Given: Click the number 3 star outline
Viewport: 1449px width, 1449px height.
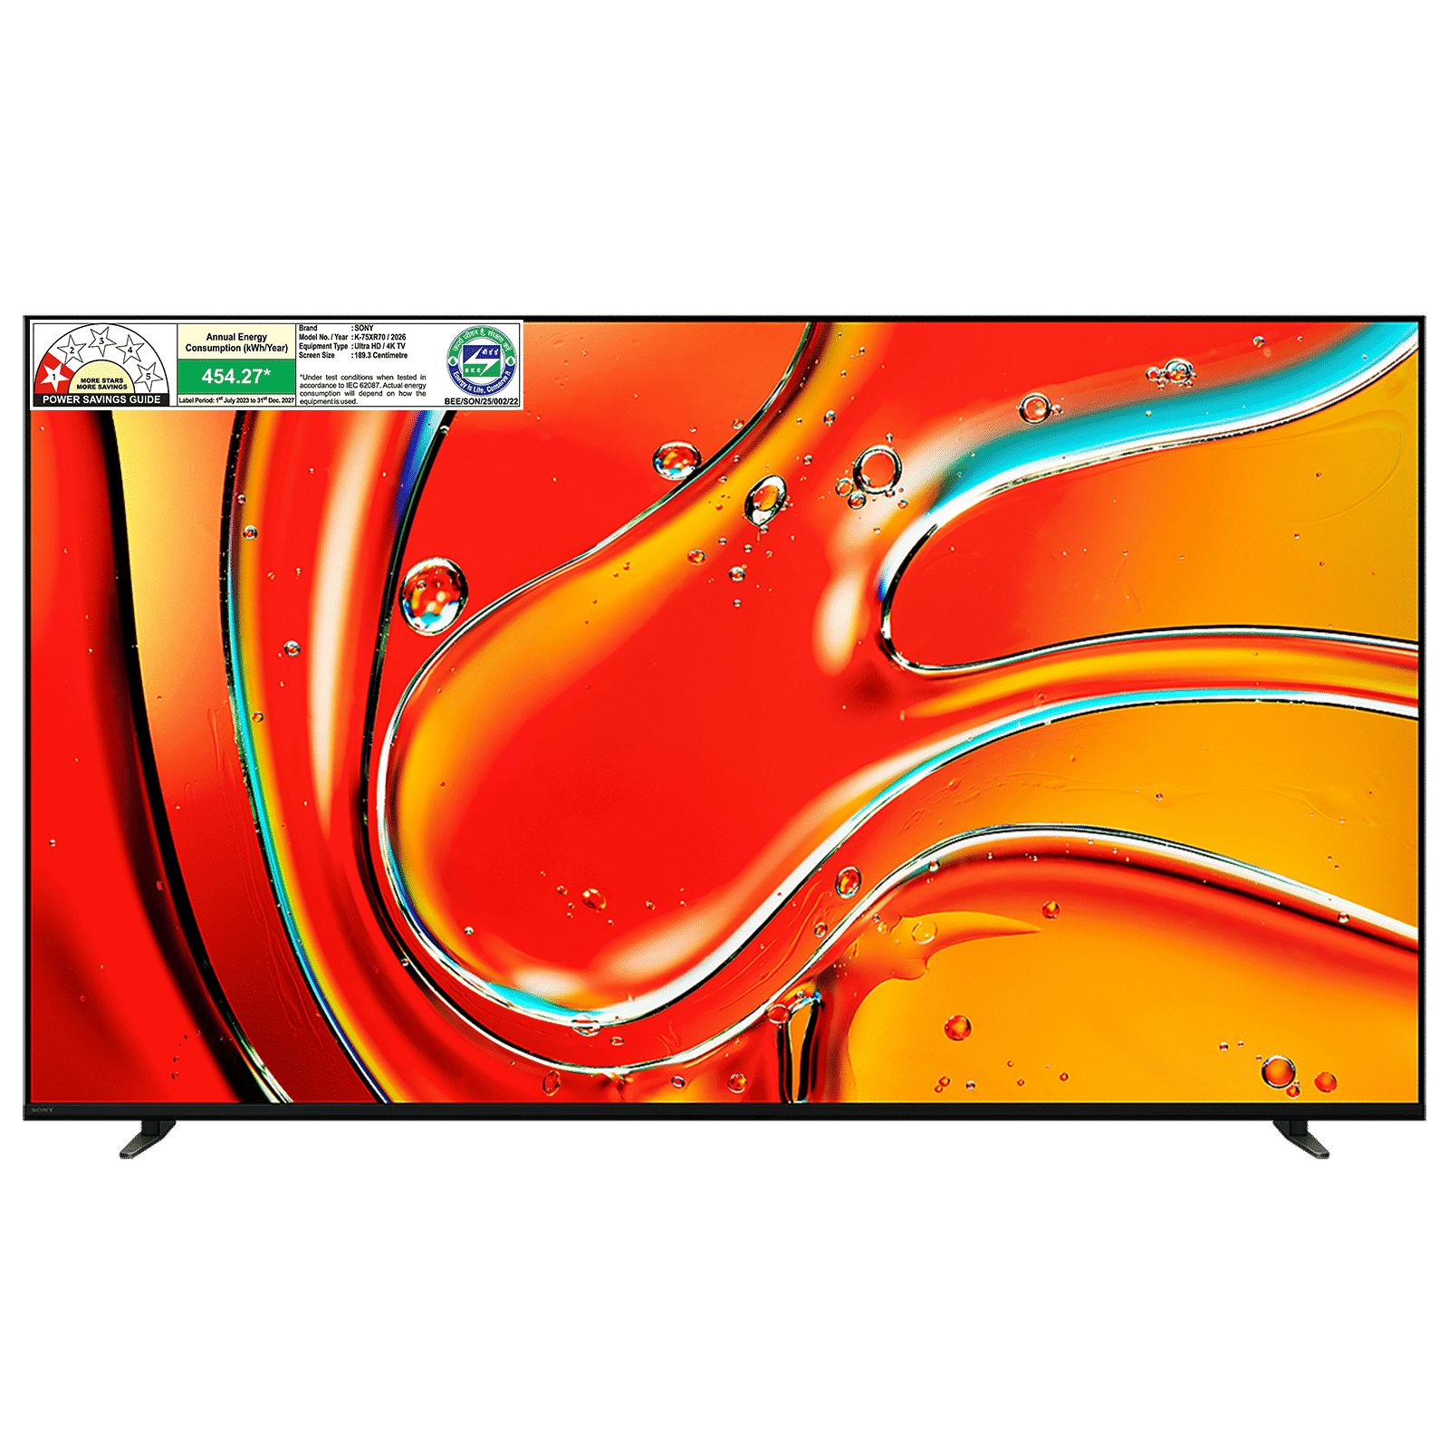Looking at the screenshot, I should pyautogui.click(x=101, y=341).
